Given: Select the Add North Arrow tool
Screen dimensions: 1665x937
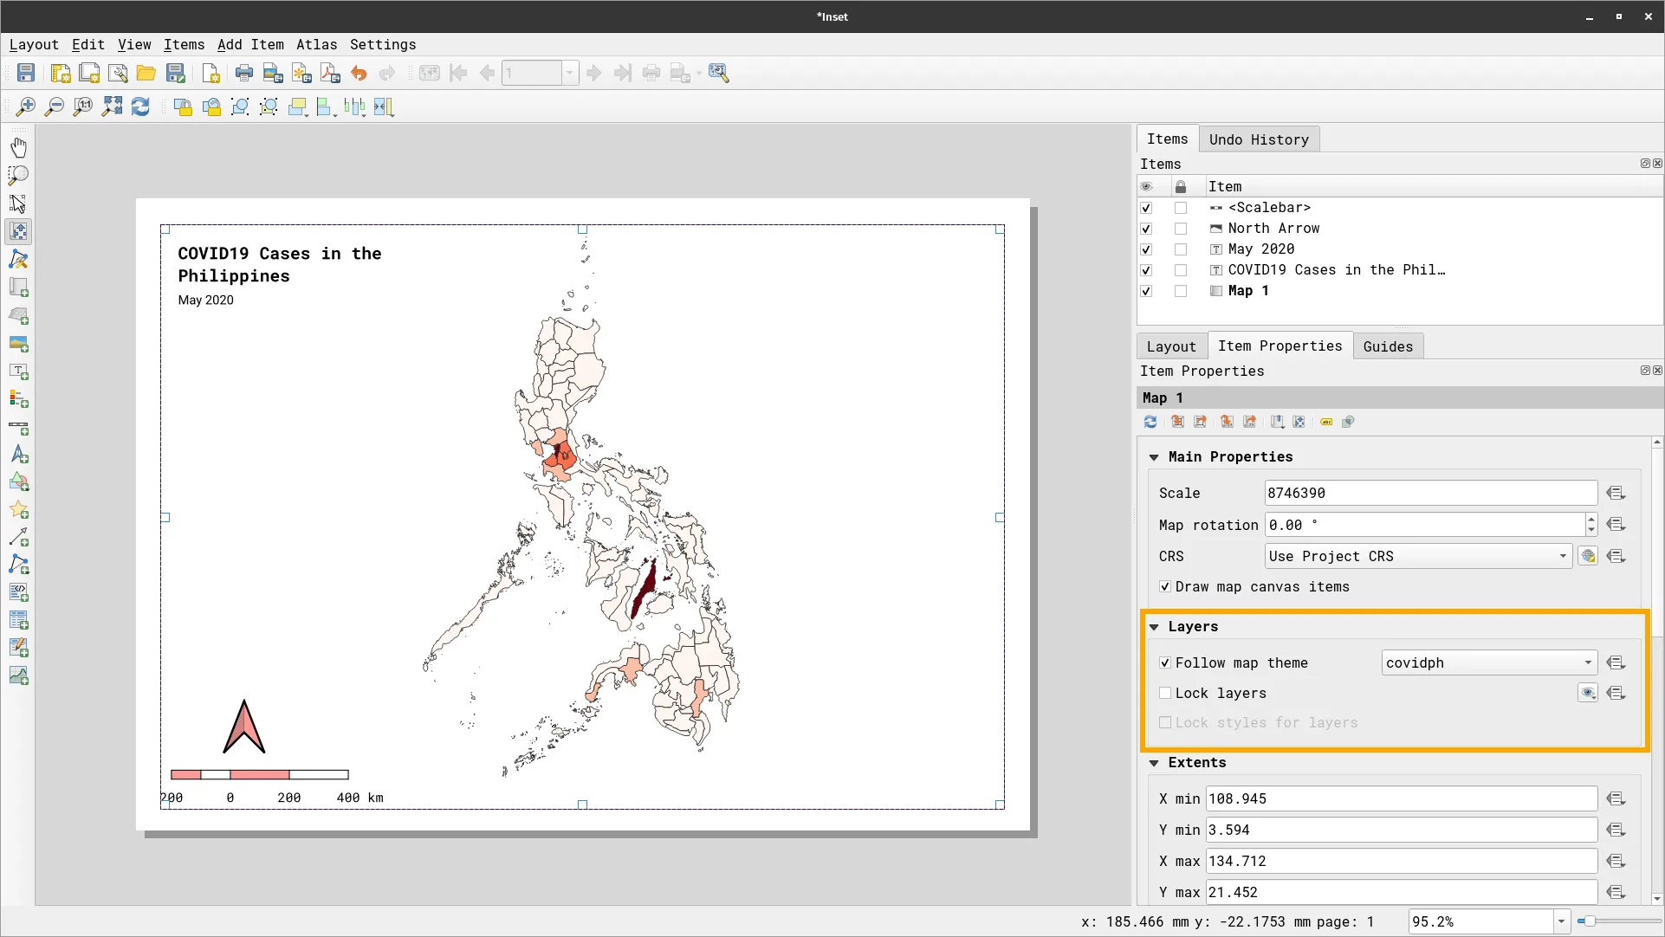Looking at the screenshot, I should pos(18,456).
